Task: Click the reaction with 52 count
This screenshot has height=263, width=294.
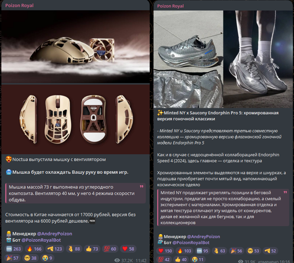Action: (x=270, y=251)
